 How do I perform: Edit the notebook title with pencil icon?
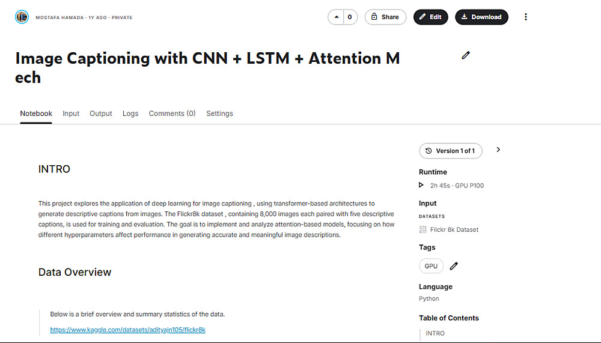coord(466,56)
